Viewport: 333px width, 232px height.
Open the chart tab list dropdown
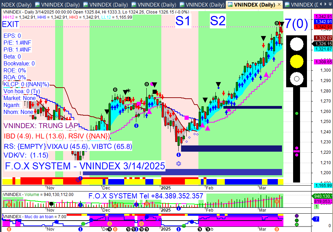point(330,4)
